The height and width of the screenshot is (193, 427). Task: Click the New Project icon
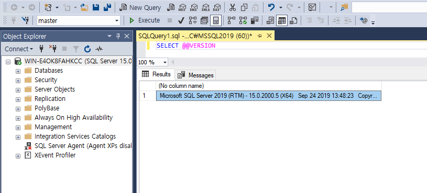[x=48, y=8]
